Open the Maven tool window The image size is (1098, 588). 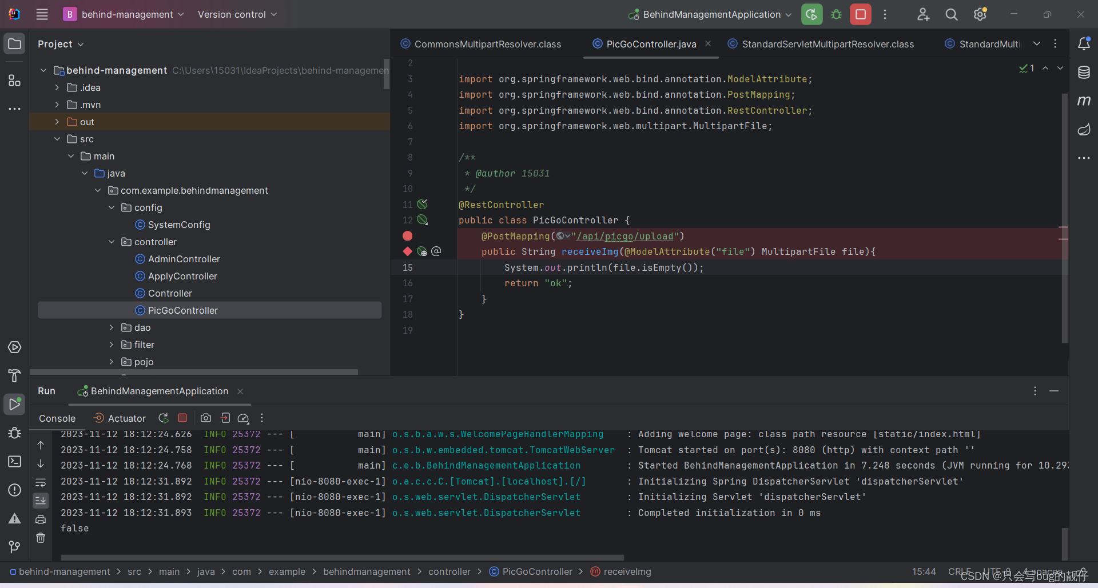[x=1084, y=101]
